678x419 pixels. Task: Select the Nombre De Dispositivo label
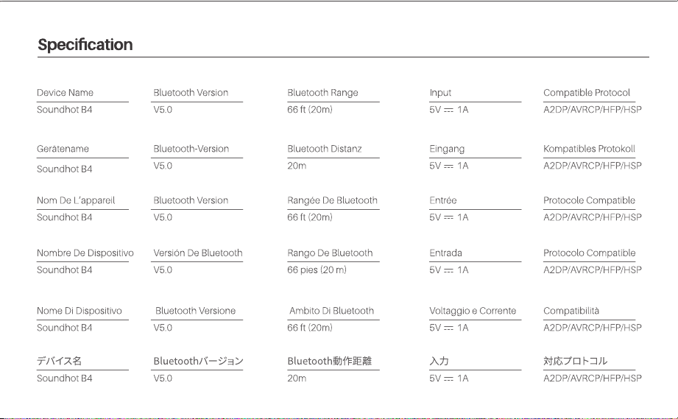[x=85, y=253]
